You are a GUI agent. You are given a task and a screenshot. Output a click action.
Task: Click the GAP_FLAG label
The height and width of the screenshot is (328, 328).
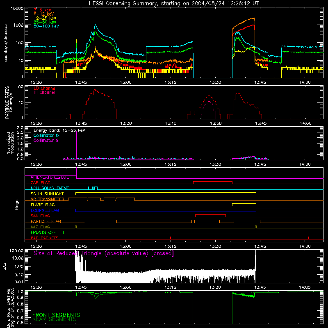pos(40,182)
